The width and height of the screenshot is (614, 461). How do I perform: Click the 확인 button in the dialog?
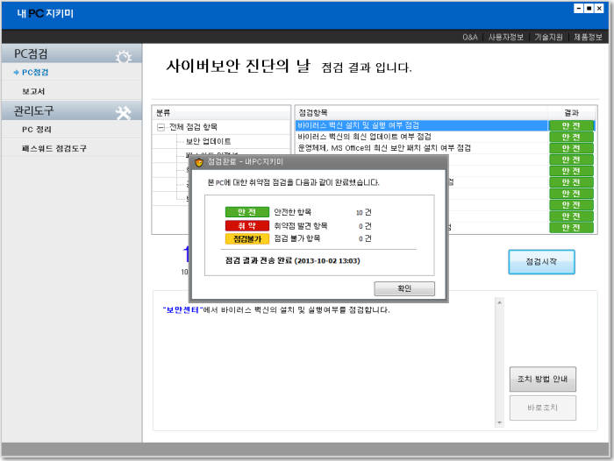pos(404,289)
